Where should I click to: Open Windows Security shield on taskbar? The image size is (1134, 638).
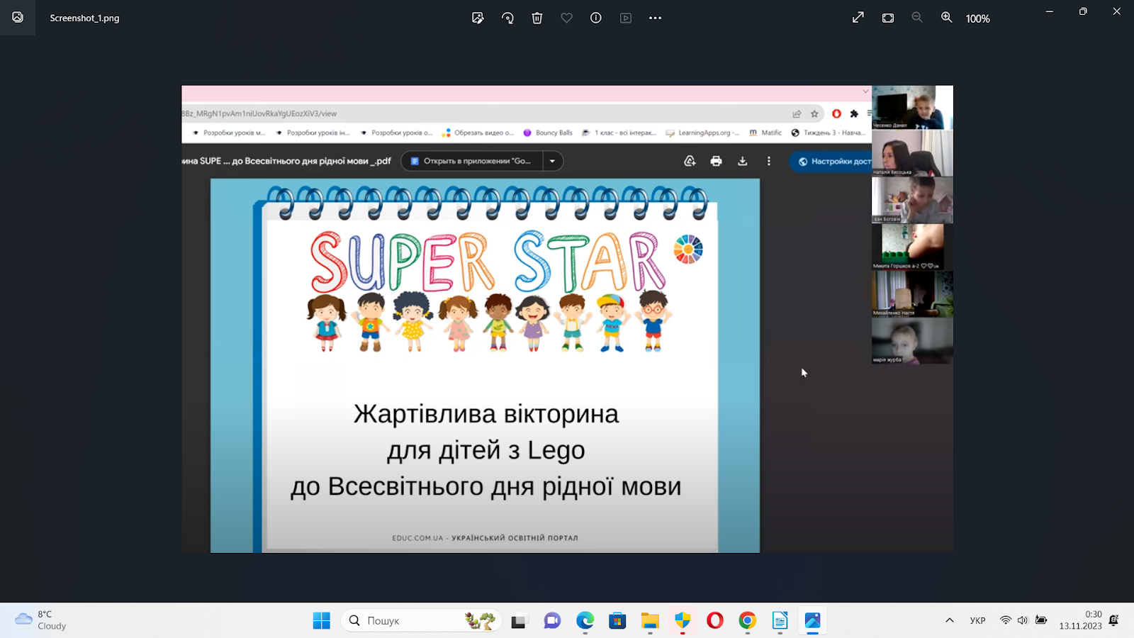(x=683, y=620)
